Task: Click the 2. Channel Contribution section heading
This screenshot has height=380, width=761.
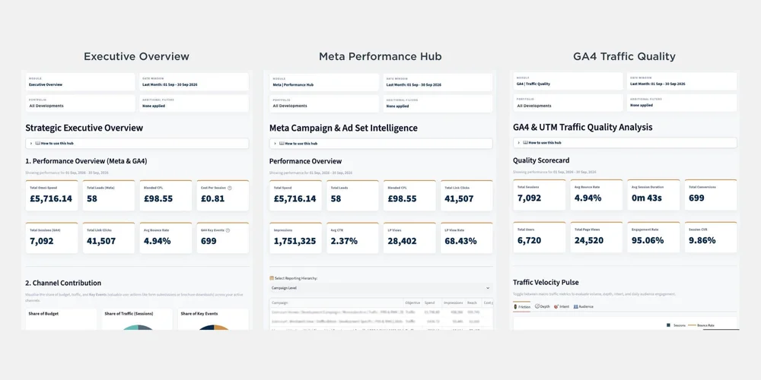Action: (x=63, y=283)
